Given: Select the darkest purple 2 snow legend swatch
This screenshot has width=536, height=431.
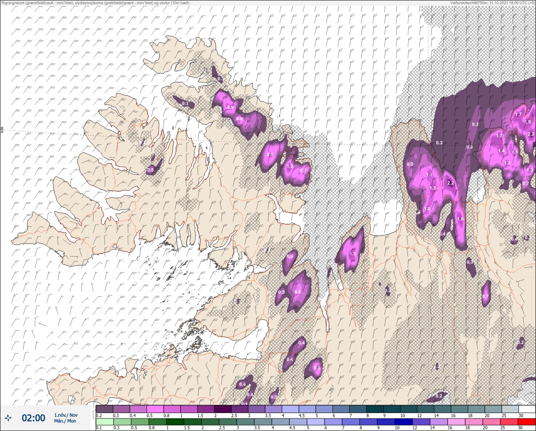Looking at the screenshot, I should 223,409.
